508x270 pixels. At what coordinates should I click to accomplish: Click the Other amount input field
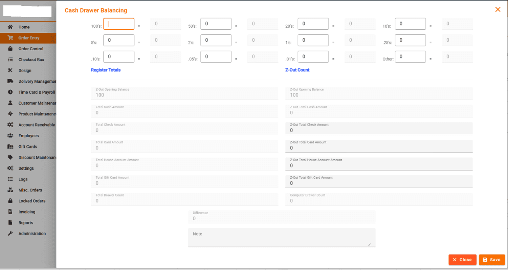(410, 57)
